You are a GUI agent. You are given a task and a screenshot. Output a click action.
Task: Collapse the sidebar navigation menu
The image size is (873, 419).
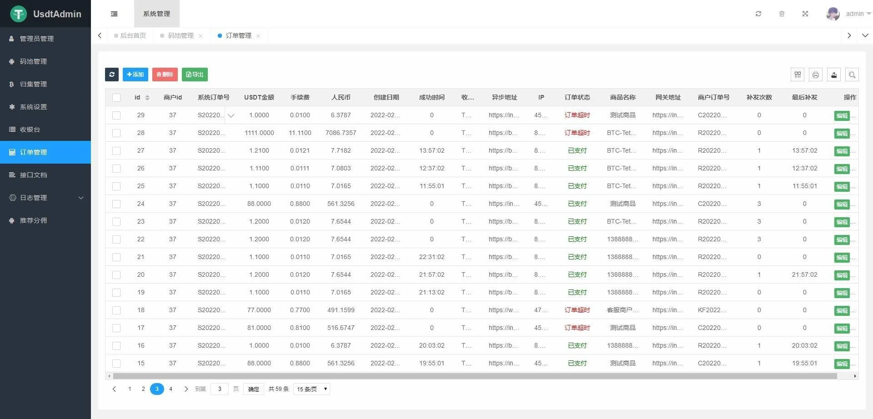coord(114,14)
